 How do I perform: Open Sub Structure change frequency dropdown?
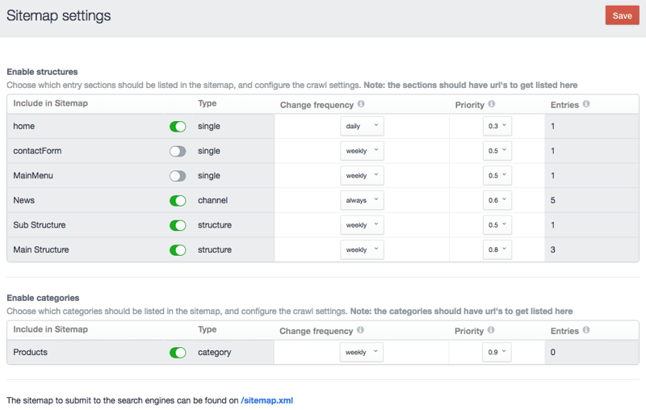(x=362, y=225)
